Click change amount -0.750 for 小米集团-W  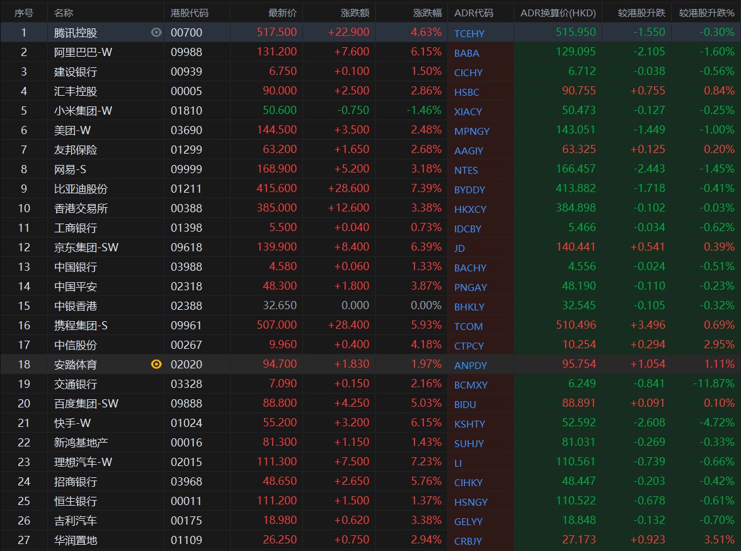(x=353, y=110)
